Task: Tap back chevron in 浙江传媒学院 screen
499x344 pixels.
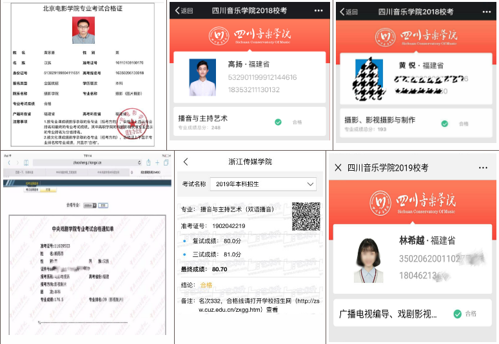Action: (186, 162)
